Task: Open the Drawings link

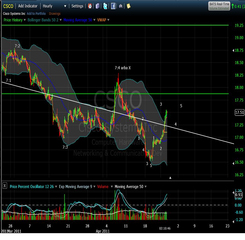Action: [x=55, y=14]
